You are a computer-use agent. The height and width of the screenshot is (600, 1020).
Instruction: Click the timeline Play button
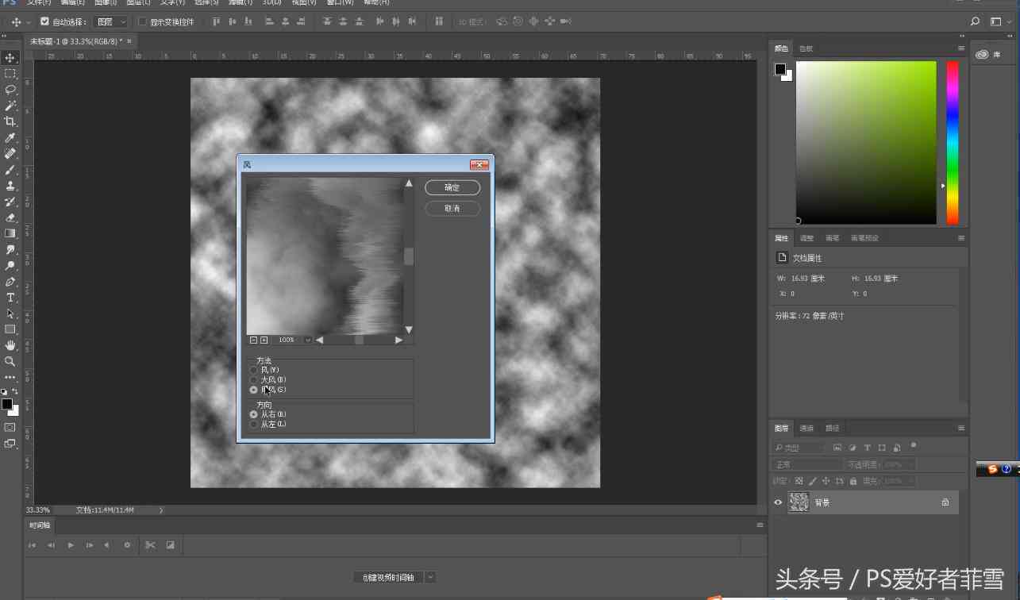(x=71, y=545)
